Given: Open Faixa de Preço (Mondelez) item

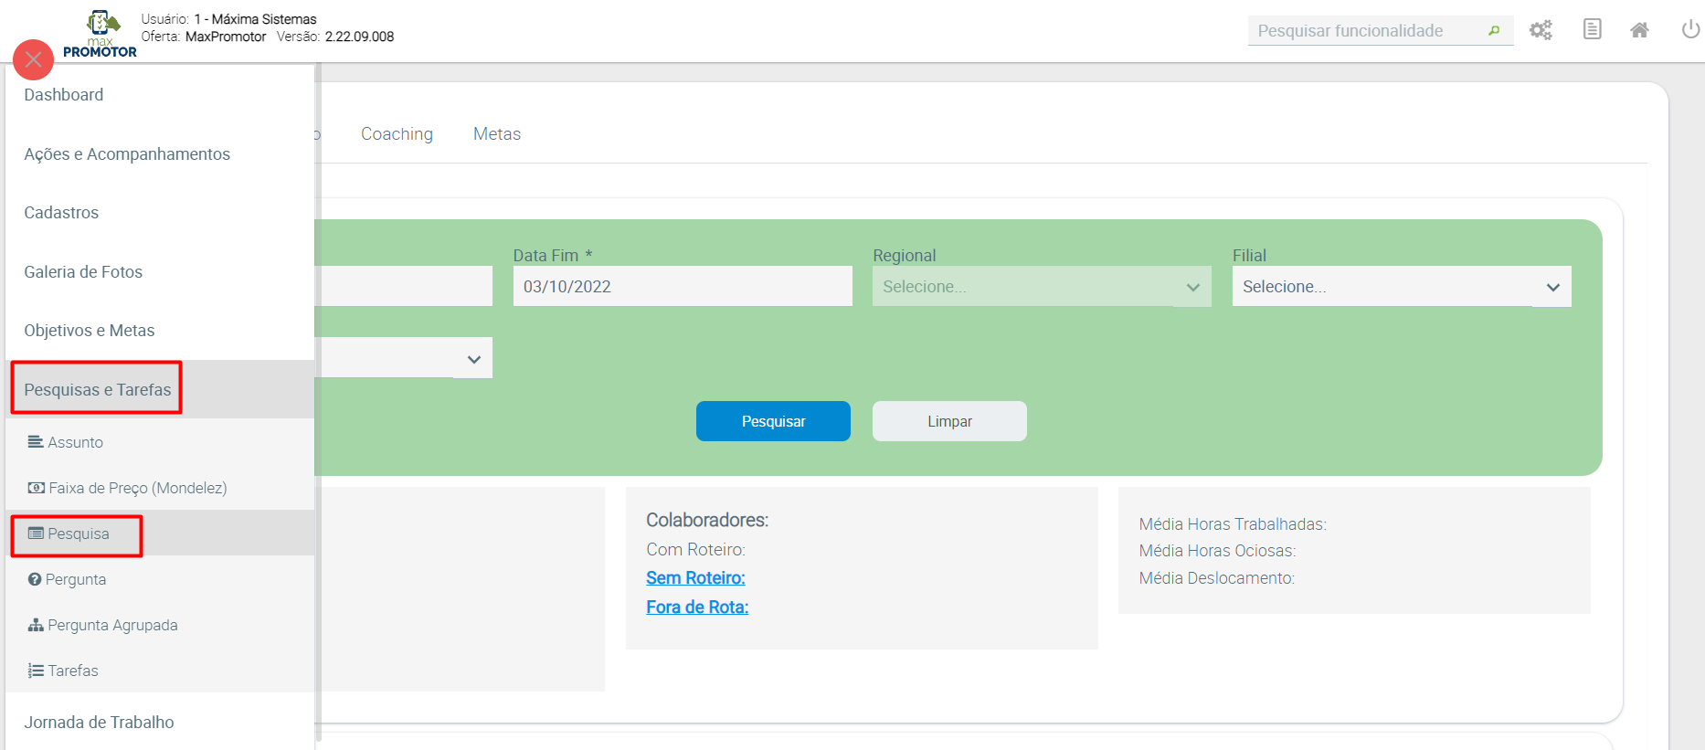Looking at the screenshot, I should click(137, 488).
